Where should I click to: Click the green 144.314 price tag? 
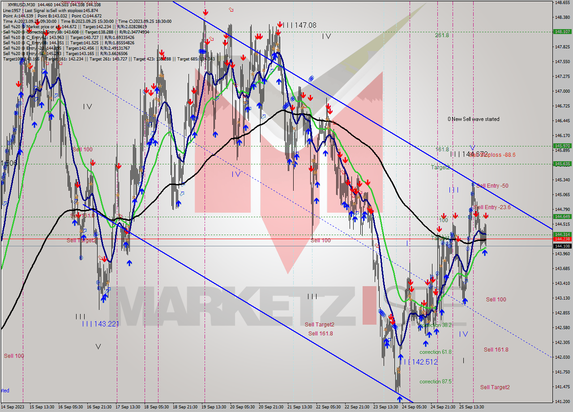click(562, 235)
